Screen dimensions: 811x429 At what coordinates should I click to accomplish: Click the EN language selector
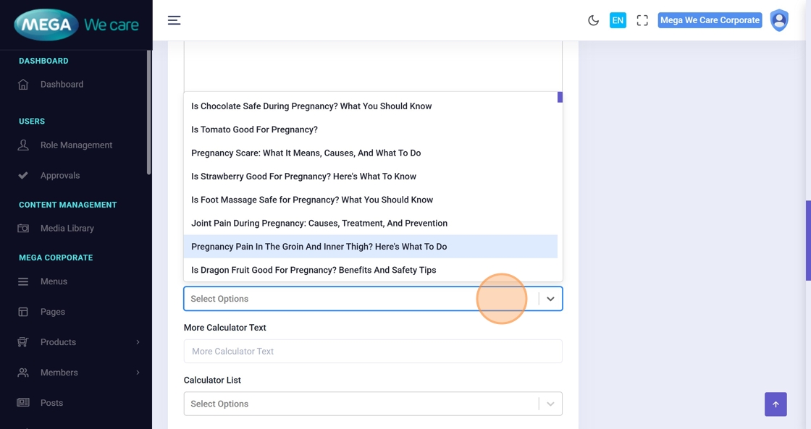pos(618,20)
